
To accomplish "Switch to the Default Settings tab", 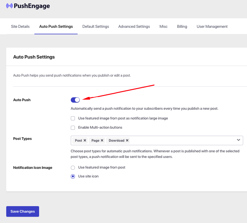I will 96,27.
